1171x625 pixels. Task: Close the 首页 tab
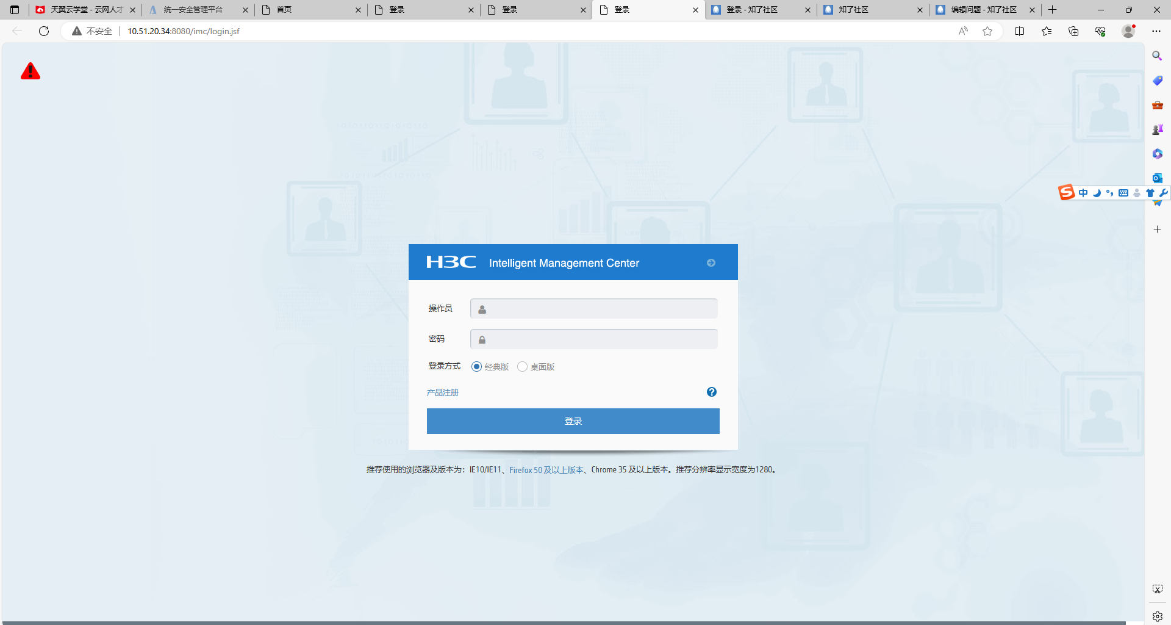(358, 10)
